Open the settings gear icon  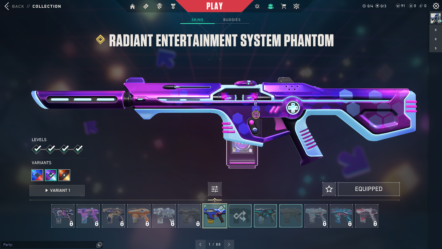(x=436, y=6)
